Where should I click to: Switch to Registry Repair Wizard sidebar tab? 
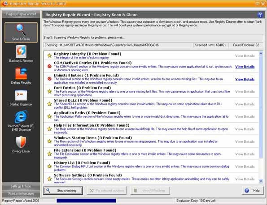coord(21,14)
